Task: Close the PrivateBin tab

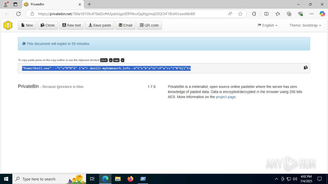Action: point(80,4)
